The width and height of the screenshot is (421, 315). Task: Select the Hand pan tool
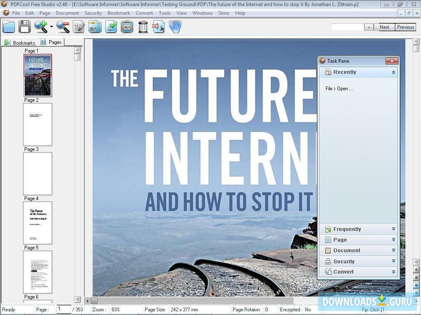pyautogui.click(x=175, y=27)
